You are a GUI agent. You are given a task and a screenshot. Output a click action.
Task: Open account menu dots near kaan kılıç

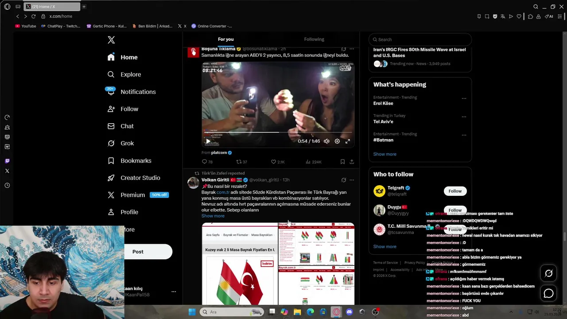(174, 292)
